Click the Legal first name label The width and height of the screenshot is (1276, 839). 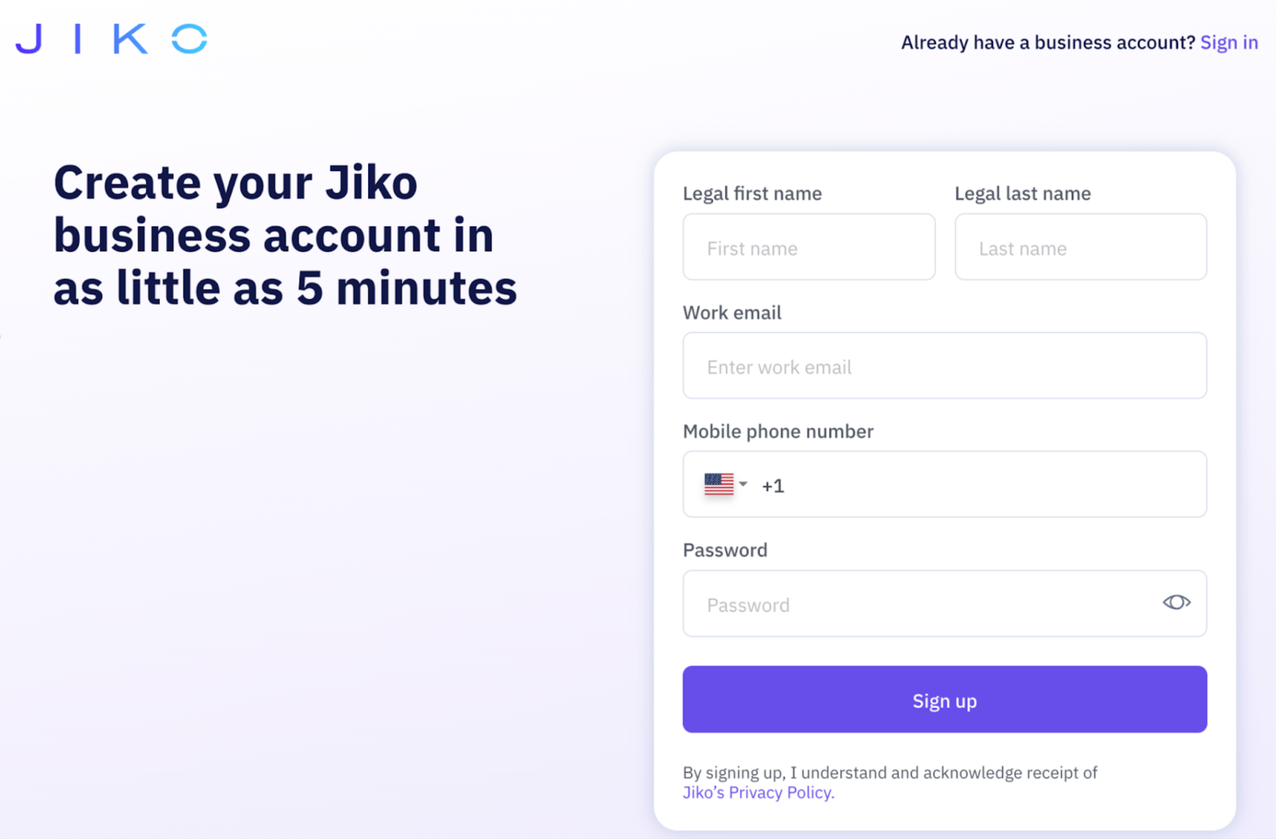tap(752, 193)
